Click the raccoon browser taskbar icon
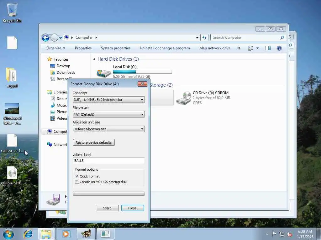 (86, 234)
